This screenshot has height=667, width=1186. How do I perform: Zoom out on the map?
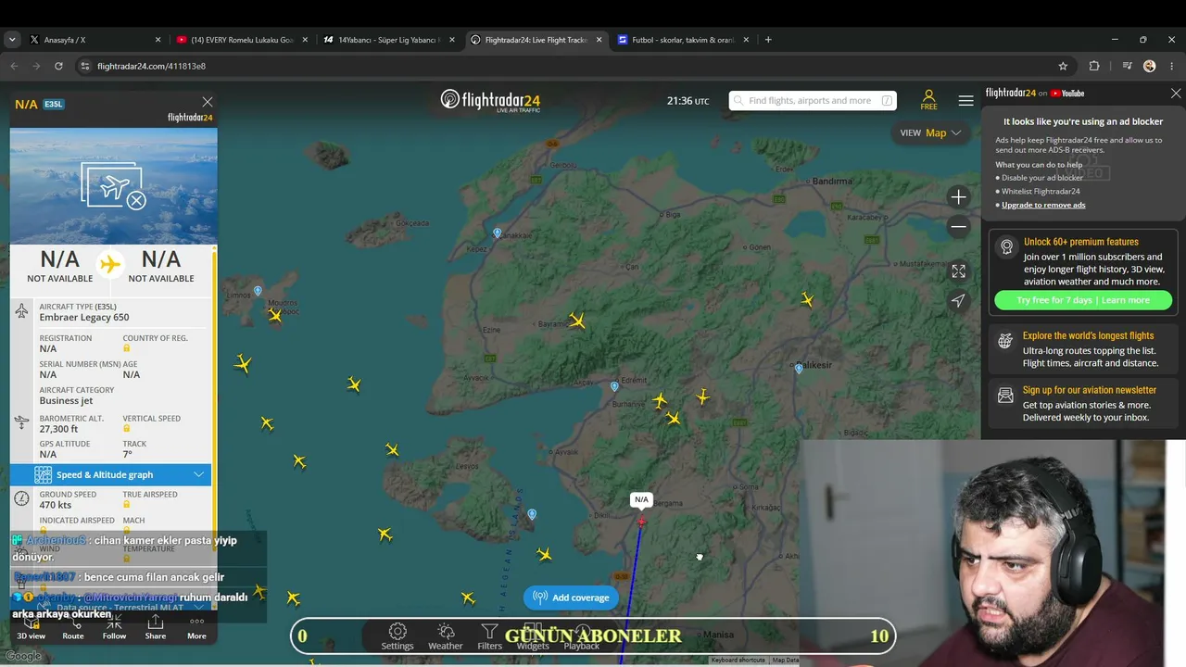tap(958, 227)
